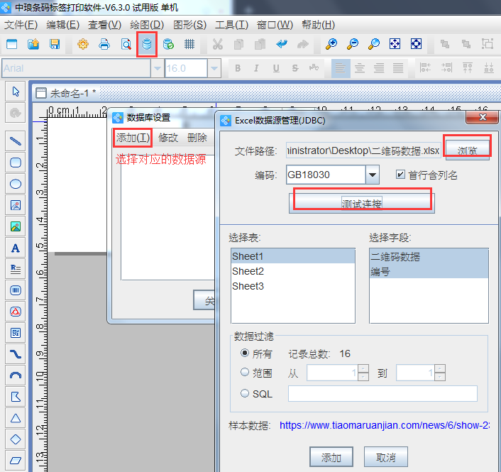Select the text tool (A) in sidebar
This screenshot has height=472, width=501.
coord(15,248)
